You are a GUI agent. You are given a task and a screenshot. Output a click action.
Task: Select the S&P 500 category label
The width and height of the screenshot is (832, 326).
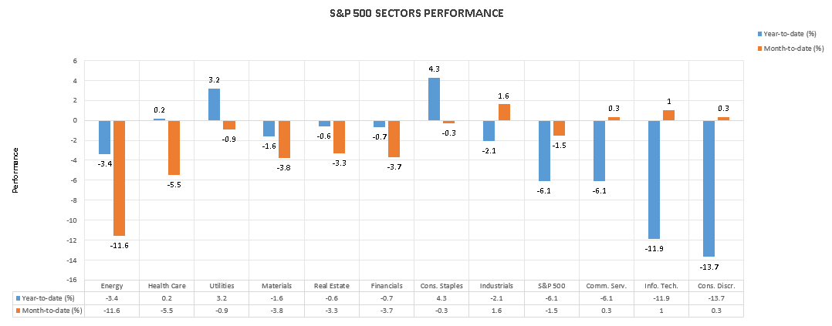(x=551, y=286)
